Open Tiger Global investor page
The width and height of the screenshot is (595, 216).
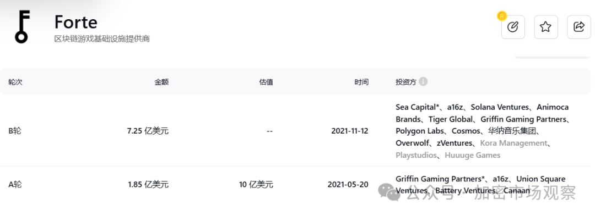tap(451, 119)
